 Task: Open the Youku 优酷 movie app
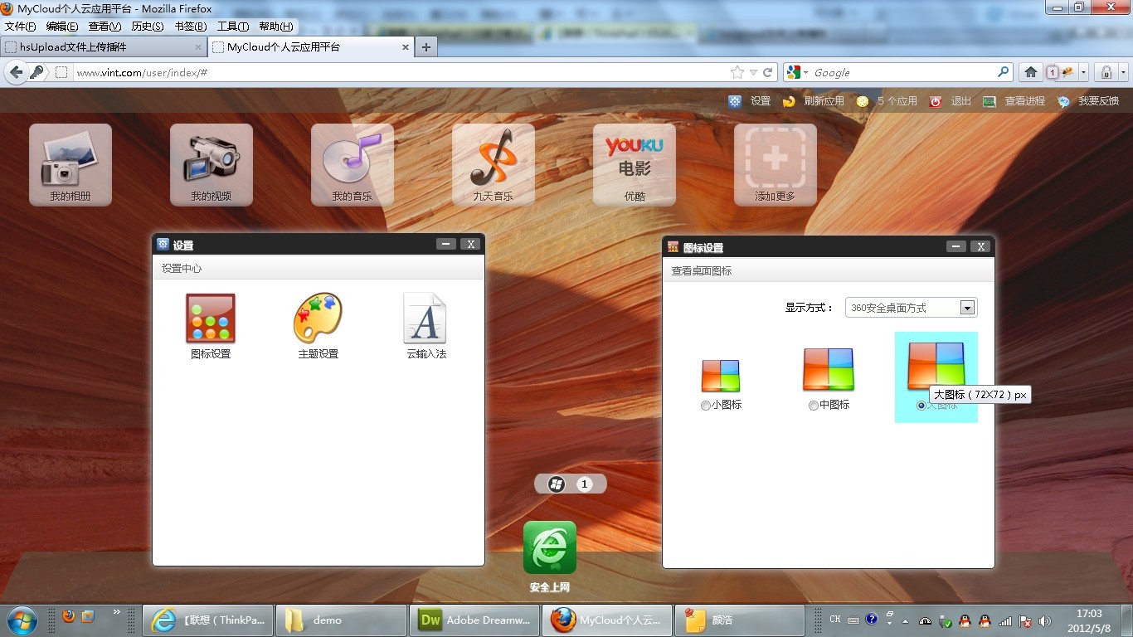635,164
